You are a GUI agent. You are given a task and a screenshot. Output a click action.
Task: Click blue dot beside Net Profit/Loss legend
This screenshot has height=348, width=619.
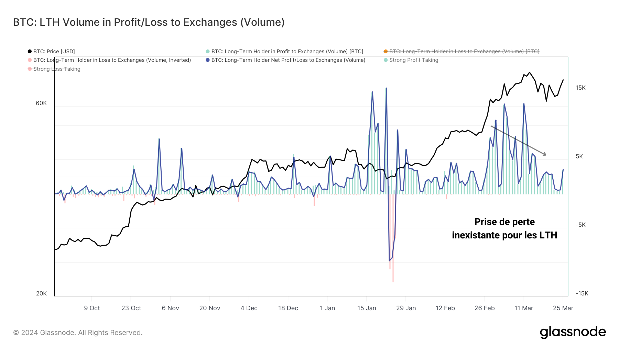[208, 60]
